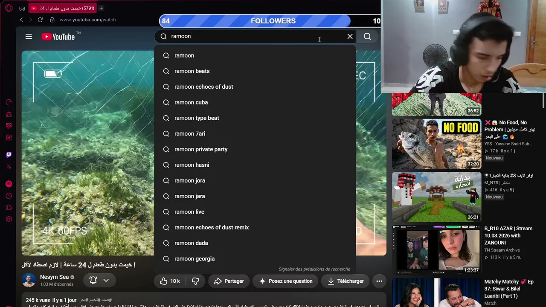546x307 pixels.
Task: Reload the current YouTube page
Action: coord(40,20)
